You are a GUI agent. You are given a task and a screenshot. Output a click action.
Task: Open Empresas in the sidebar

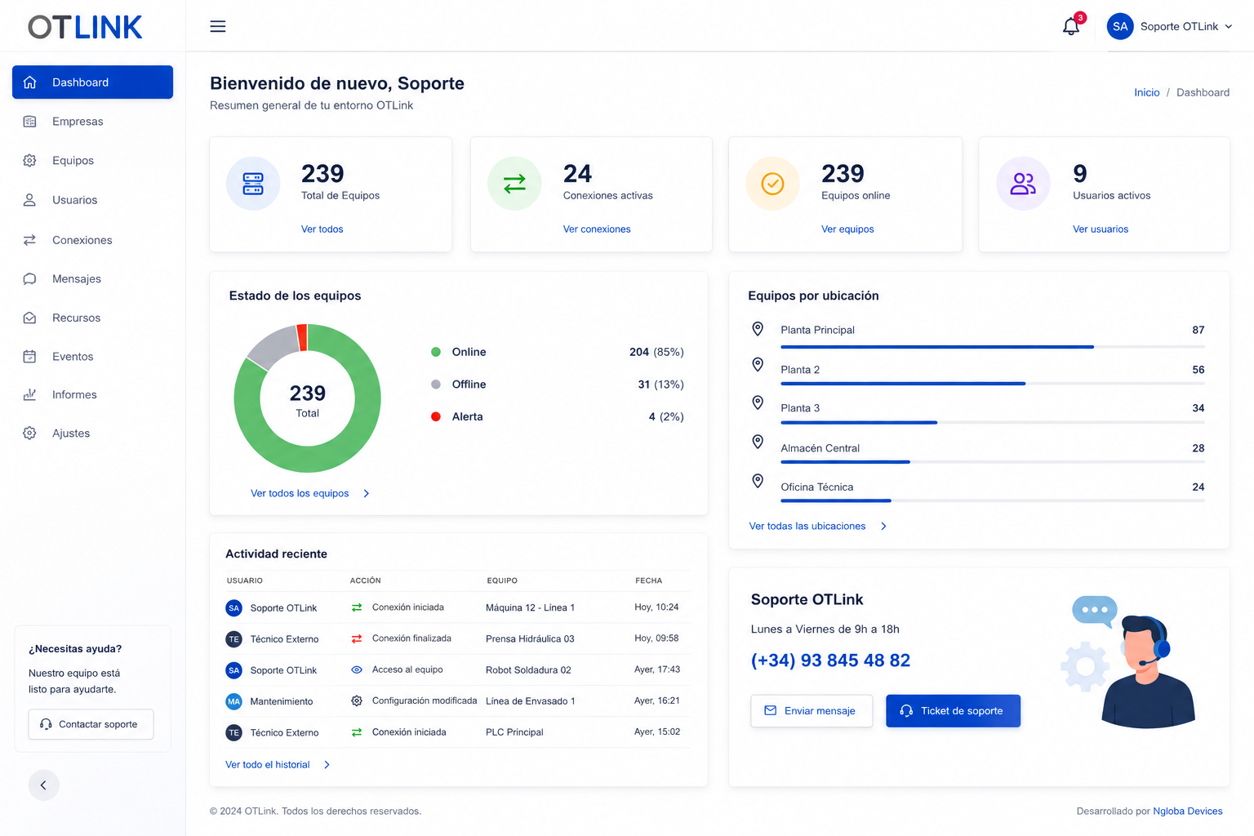coord(78,122)
